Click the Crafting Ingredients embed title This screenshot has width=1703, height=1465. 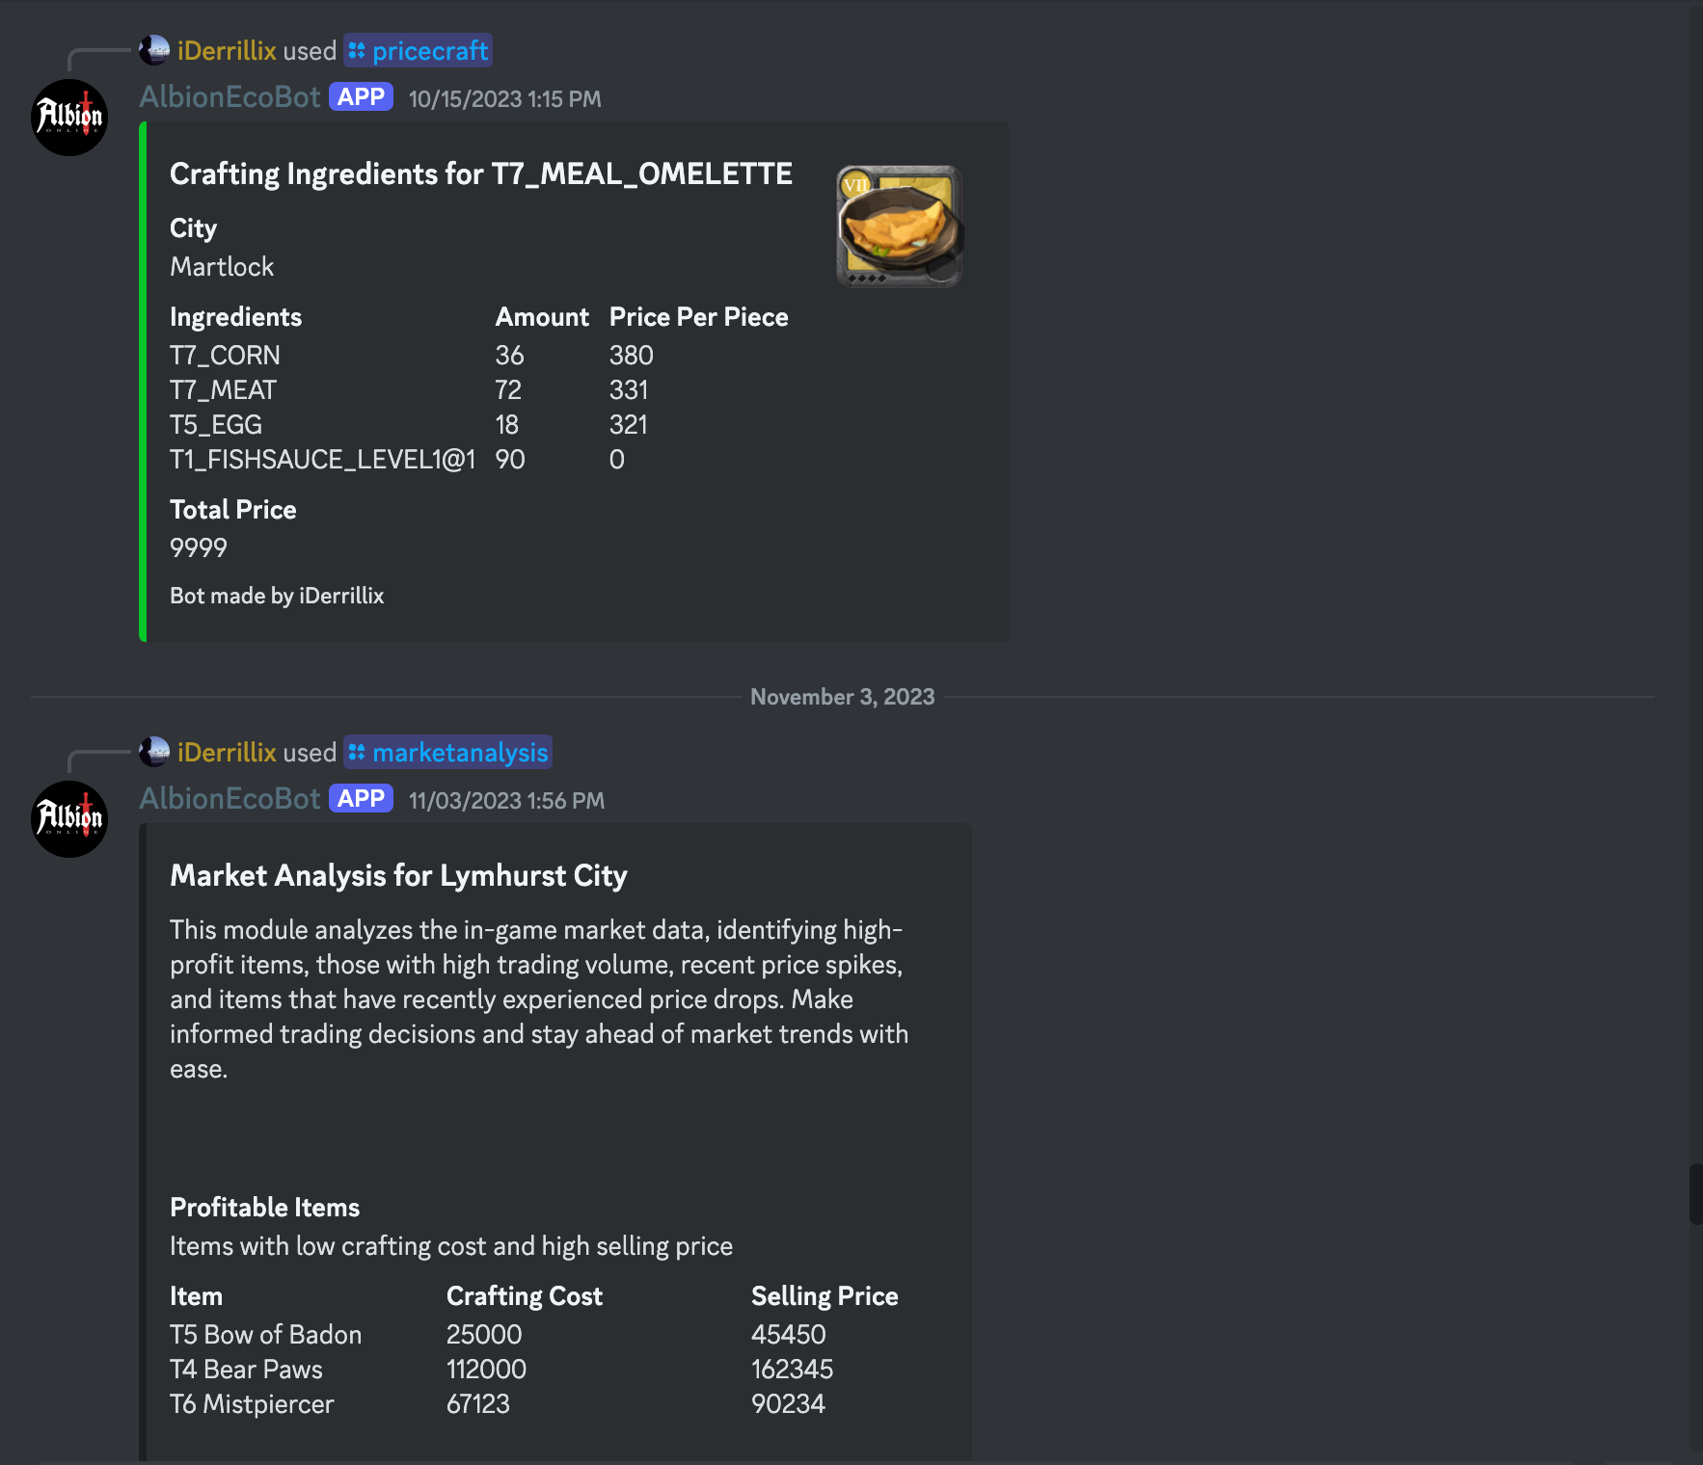(x=480, y=174)
